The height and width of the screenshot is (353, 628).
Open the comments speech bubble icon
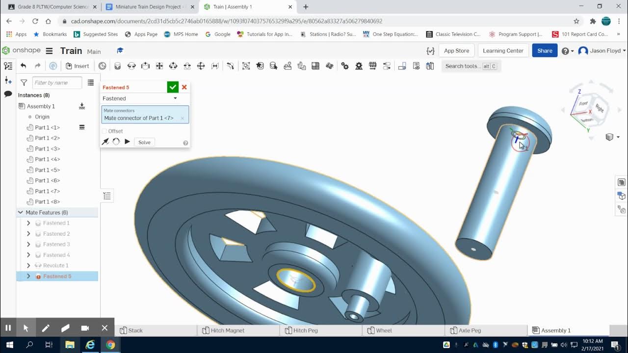point(8,94)
